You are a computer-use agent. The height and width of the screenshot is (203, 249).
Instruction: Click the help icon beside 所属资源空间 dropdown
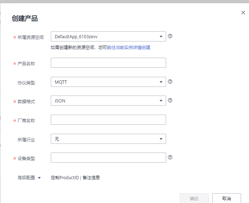pos(170,36)
